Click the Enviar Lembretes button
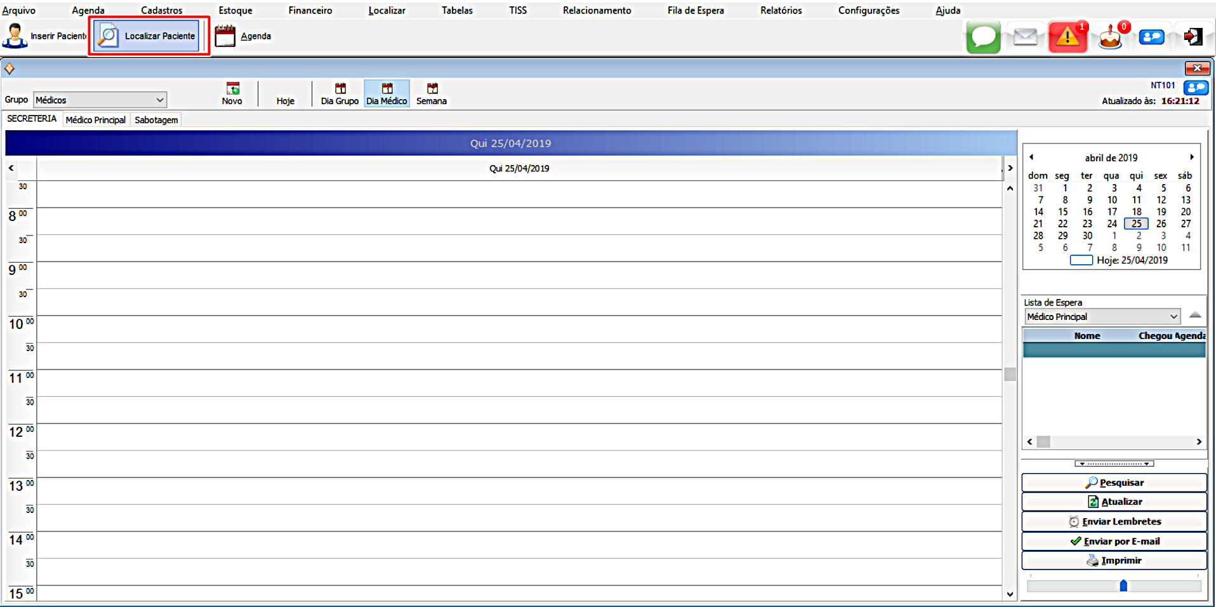Viewport: 1216px width, 607px height. [x=1114, y=521]
